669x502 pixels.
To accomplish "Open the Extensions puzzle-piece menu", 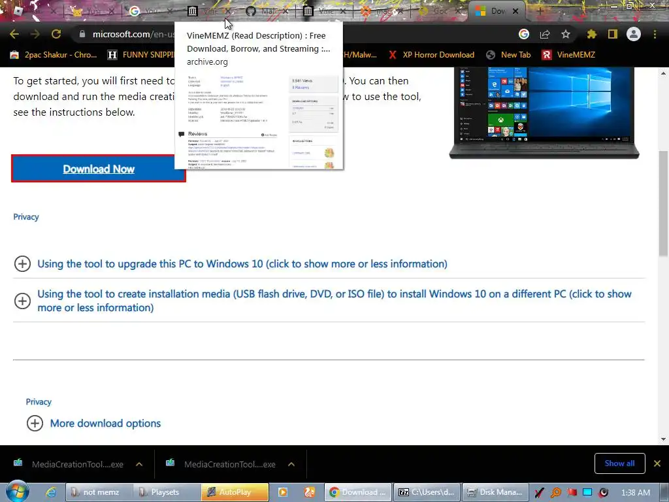I will (x=592, y=34).
